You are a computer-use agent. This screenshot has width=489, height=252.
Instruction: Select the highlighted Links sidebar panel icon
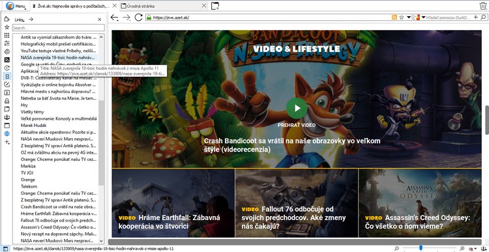point(7,76)
